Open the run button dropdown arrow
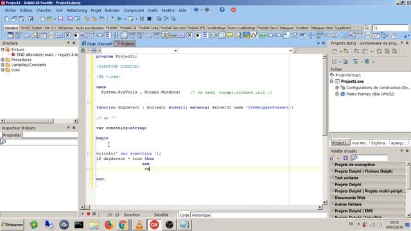The image size is (411, 231). pyautogui.click(x=125, y=19)
